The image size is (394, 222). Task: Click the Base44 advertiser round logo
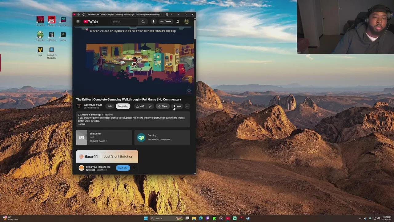coord(81,168)
